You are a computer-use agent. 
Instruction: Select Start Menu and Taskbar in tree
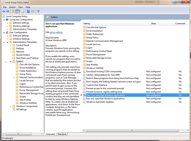click(x=27, y=58)
